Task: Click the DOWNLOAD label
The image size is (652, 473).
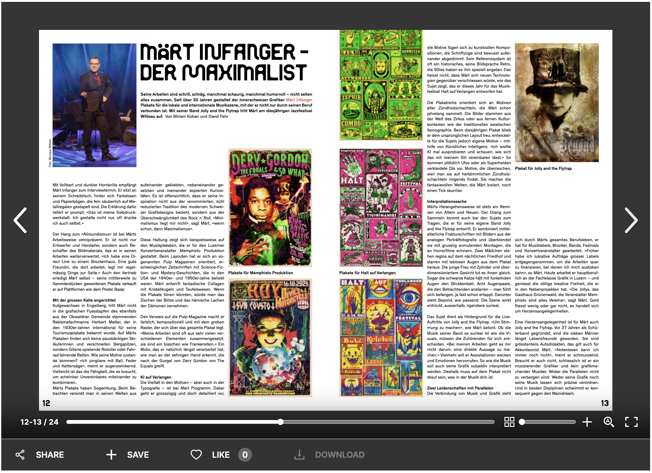Action: [340, 455]
